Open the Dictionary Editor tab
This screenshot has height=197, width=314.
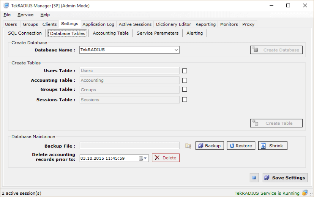174,24
